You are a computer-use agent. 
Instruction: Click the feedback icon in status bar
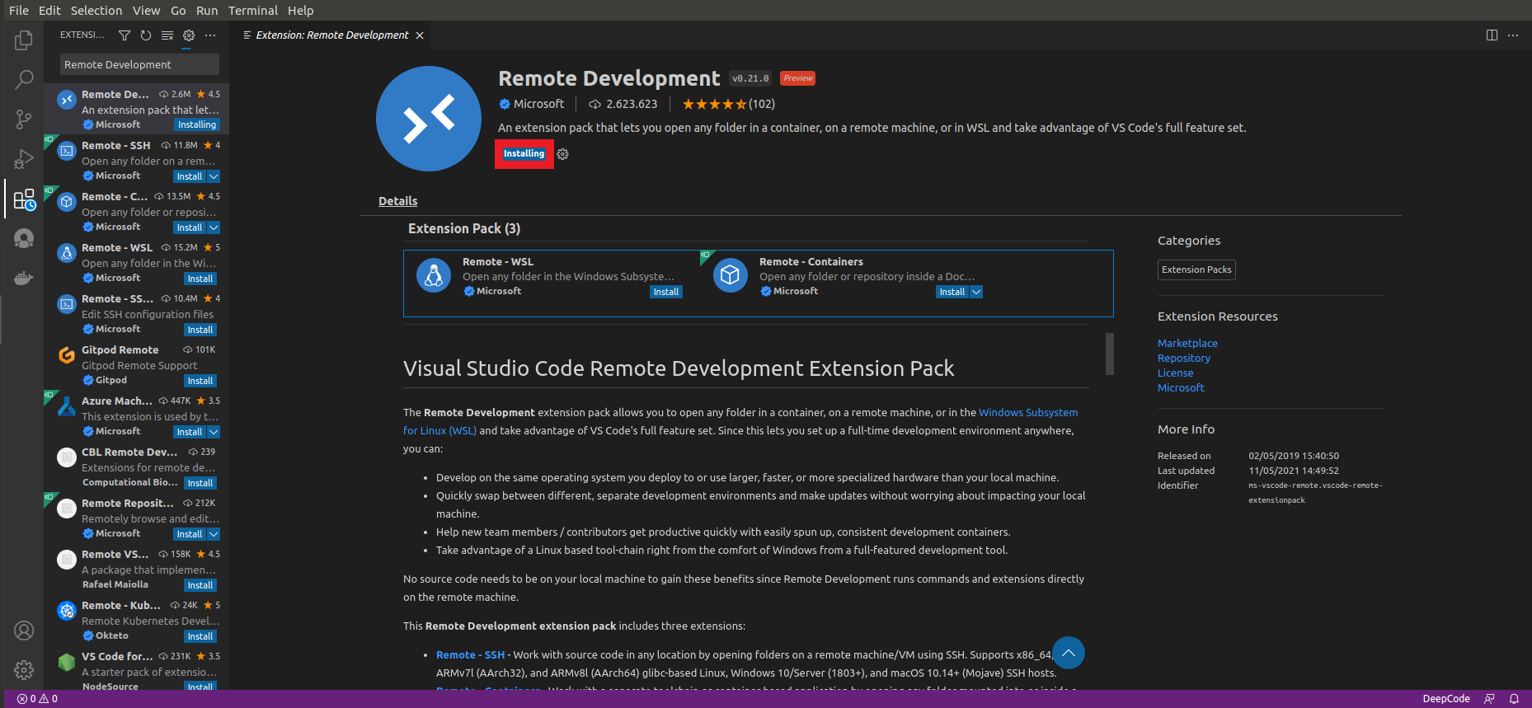[x=1489, y=699]
